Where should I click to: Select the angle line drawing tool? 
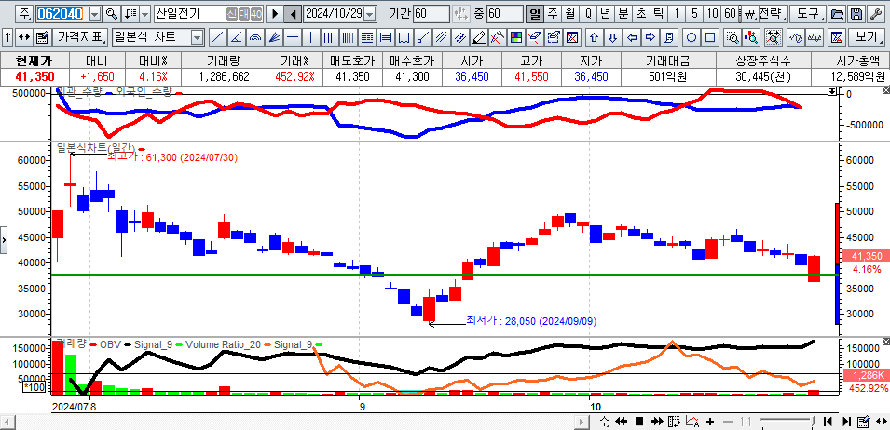pyautogui.click(x=236, y=38)
